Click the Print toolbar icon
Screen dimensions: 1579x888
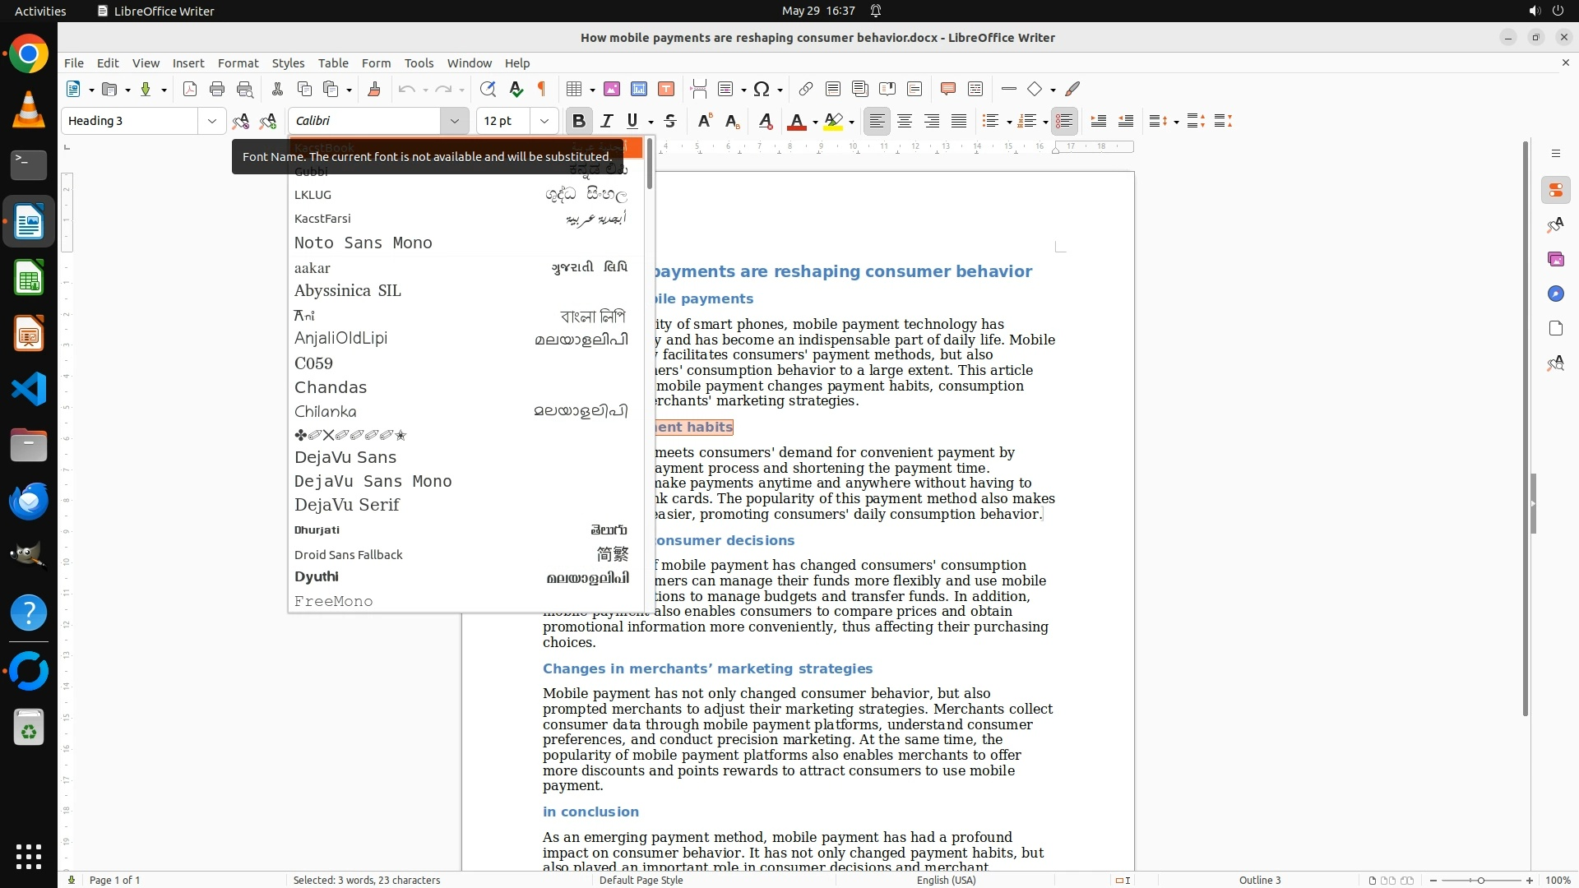pyautogui.click(x=217, y=90)
